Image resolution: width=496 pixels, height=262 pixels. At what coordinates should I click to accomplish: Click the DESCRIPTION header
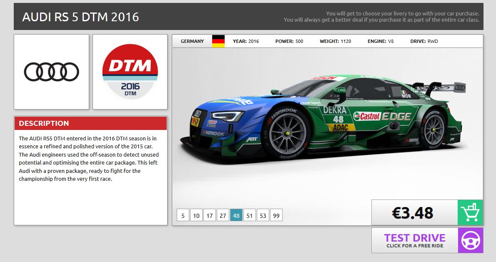90,123
